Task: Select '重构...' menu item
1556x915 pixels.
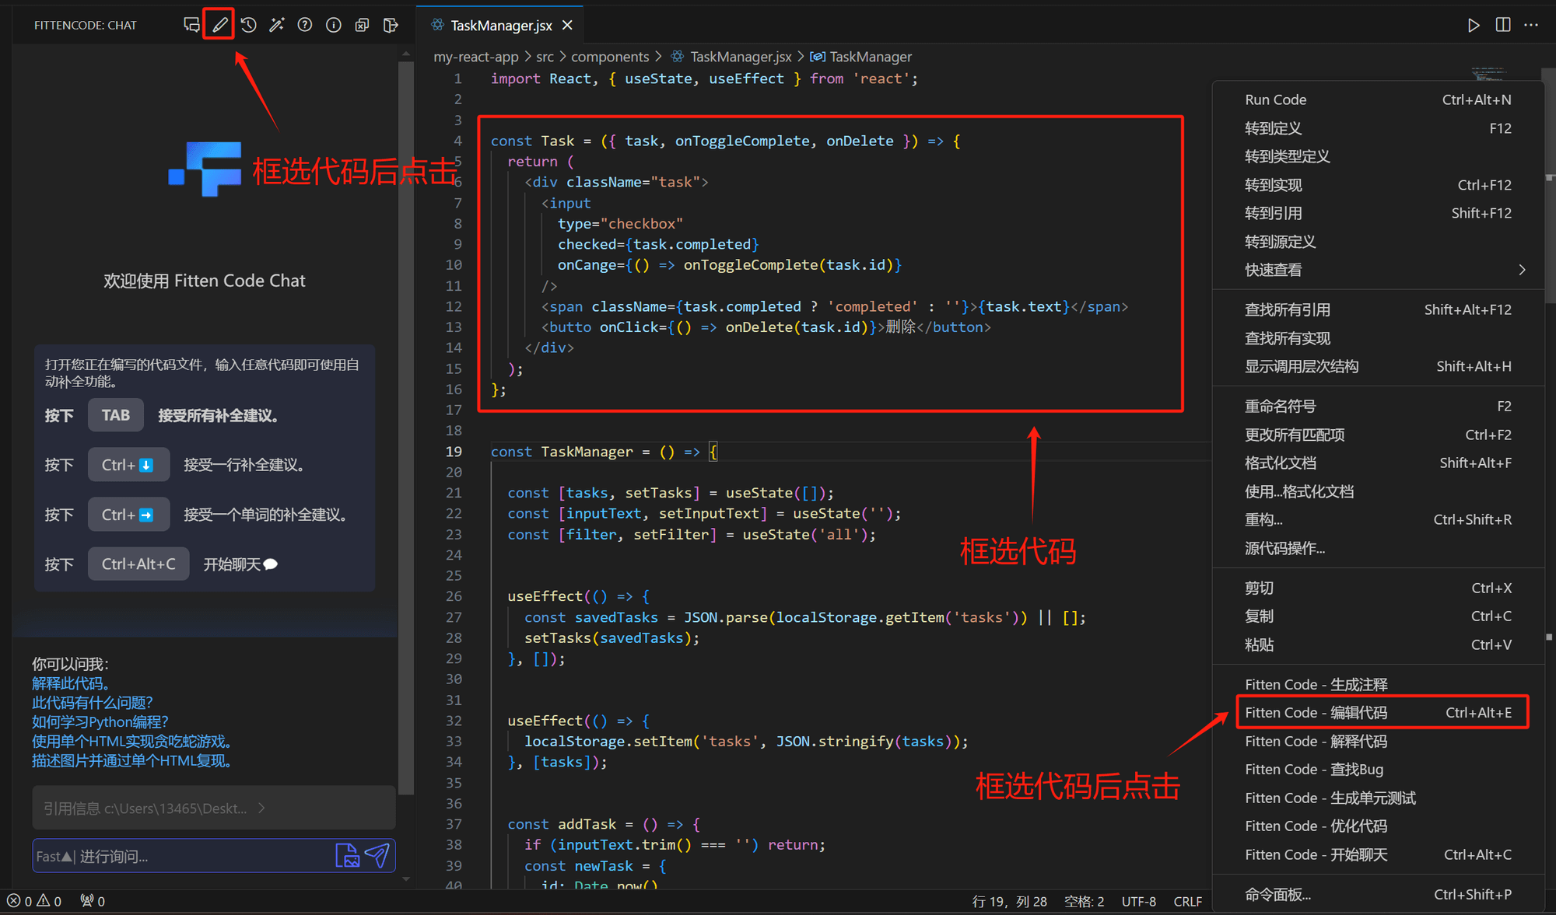Action: 1378,519
